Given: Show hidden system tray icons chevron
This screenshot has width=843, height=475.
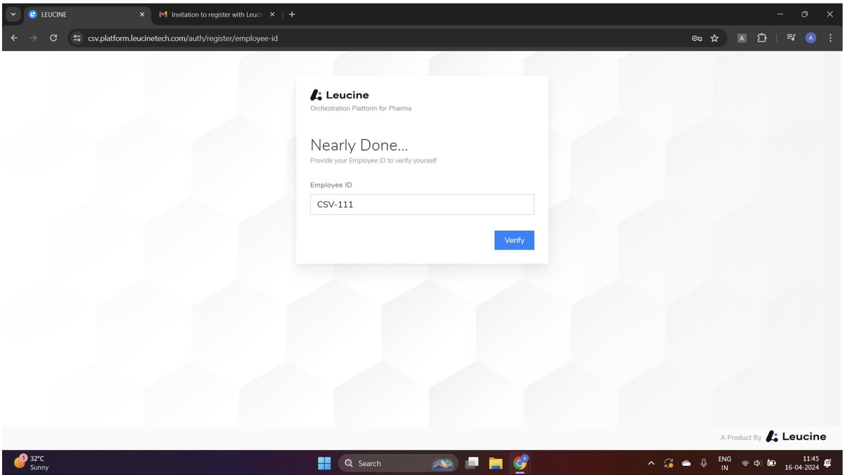Looking at the screenshot, I should click(651, 463).
